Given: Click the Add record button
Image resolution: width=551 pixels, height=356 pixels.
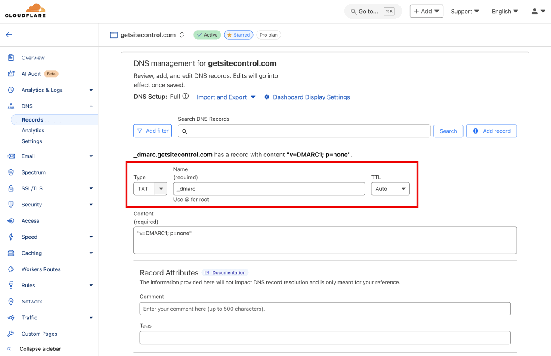Looking at the screenshot, I should point(491,131).
